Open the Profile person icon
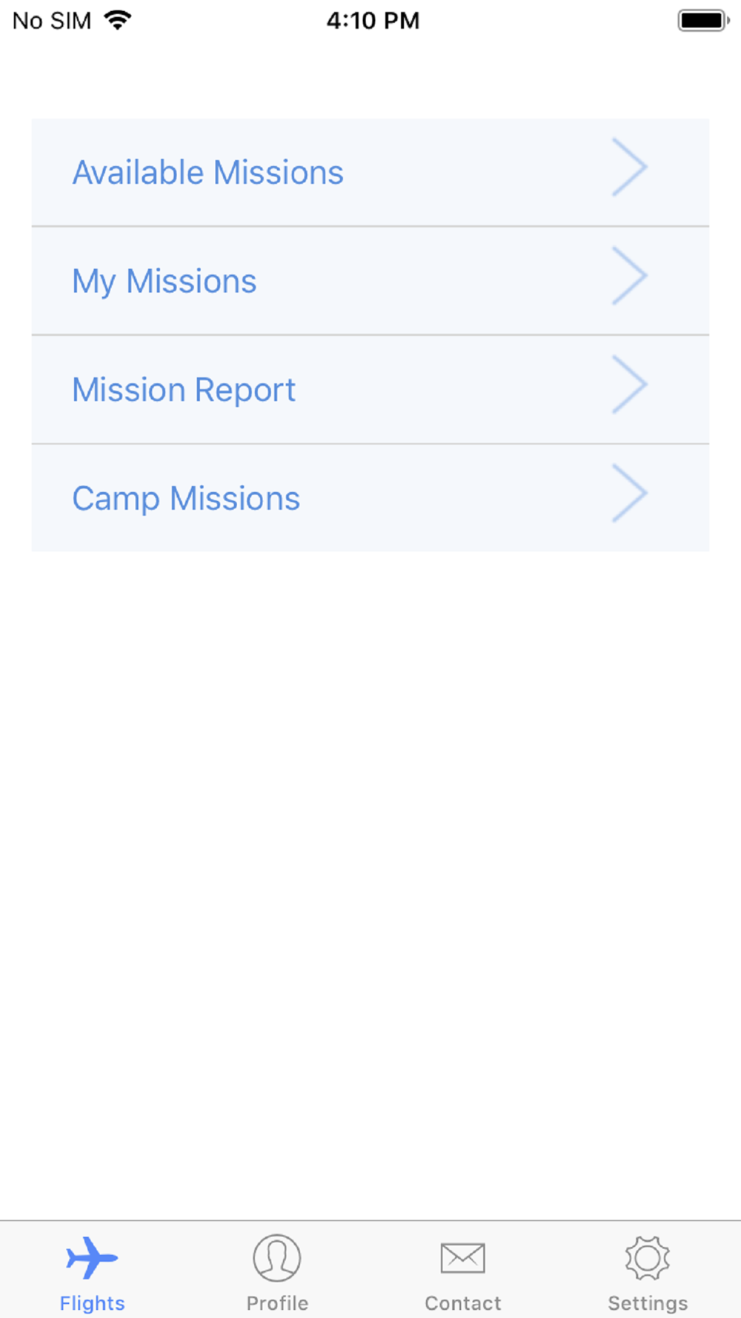Image resolution: width=741 pixels, height=1318 pixels. 277,1257
